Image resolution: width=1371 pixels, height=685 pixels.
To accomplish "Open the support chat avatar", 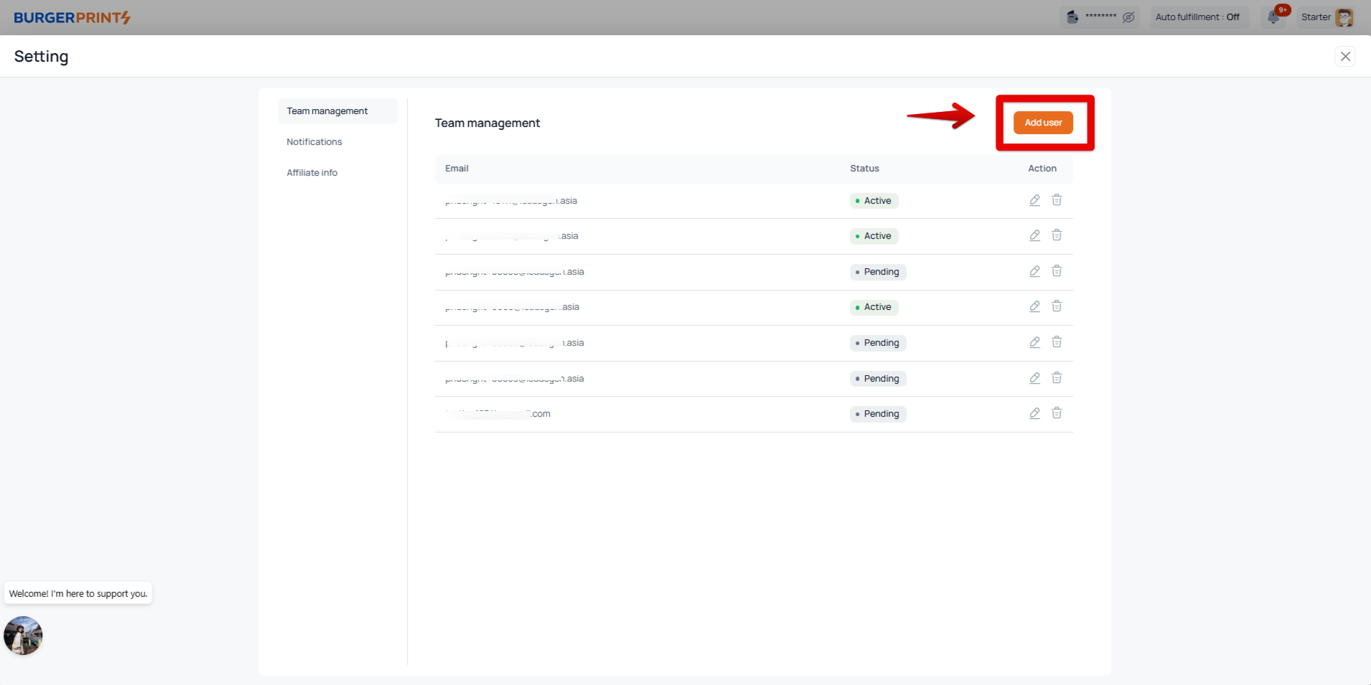I will tap(23, 636).
